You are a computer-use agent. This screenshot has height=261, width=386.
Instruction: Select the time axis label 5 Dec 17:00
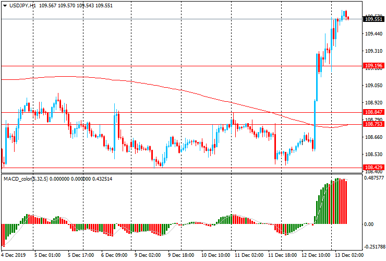(81, 255)
